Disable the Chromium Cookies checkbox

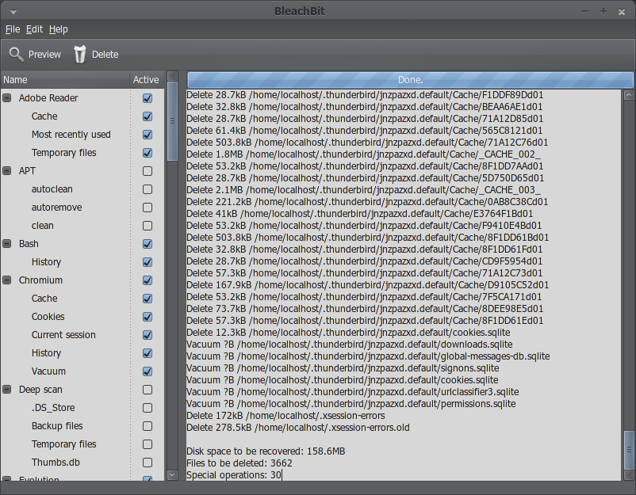coord(147,316)
